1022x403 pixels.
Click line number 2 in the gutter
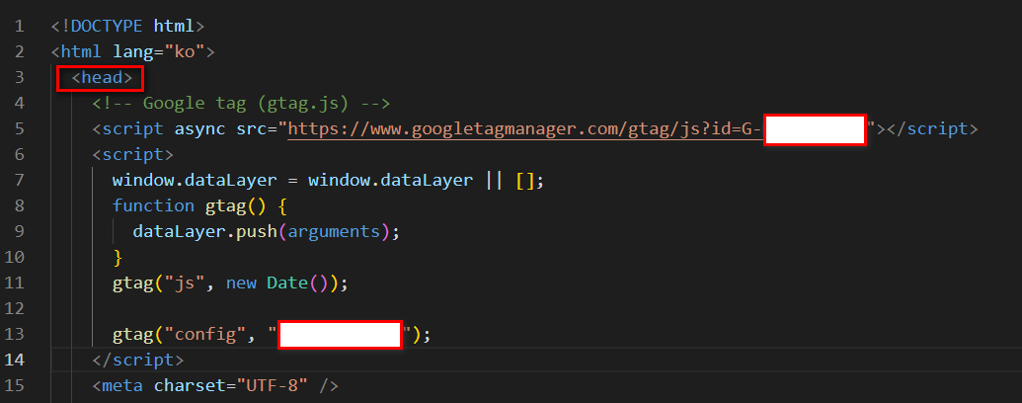(18, 52)
